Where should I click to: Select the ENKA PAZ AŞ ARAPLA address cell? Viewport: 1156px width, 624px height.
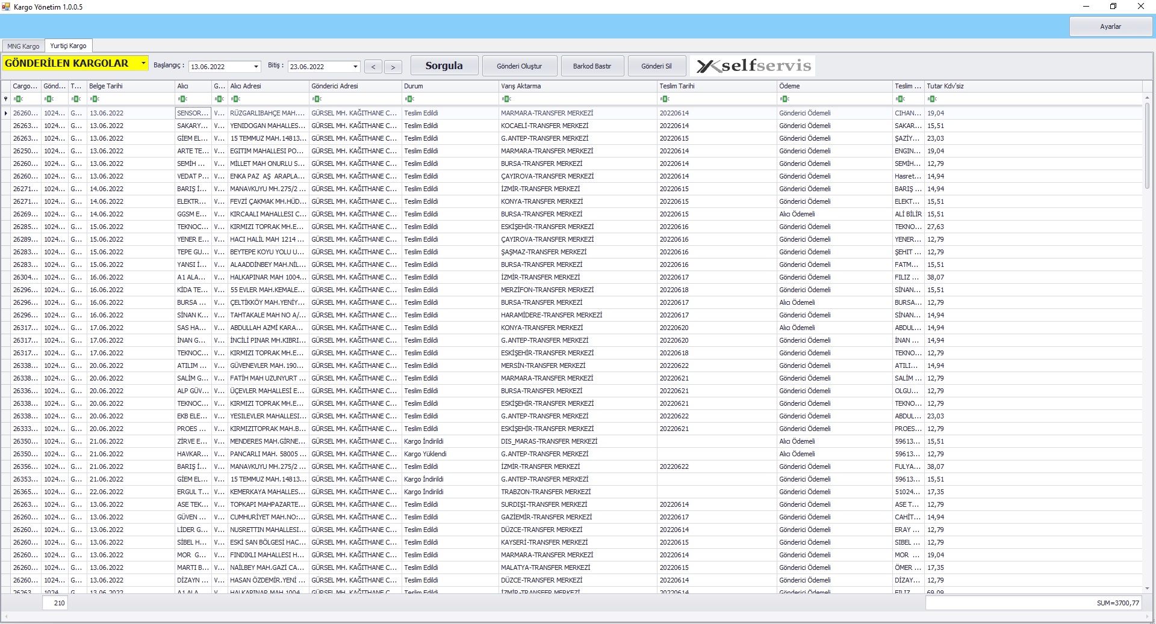coord(269,176)
